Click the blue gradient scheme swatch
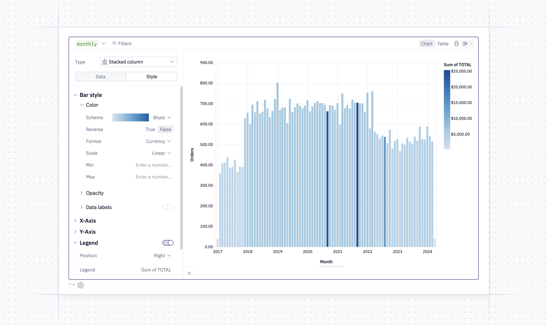The image size is (547, 325). click(x=131, y=117)
